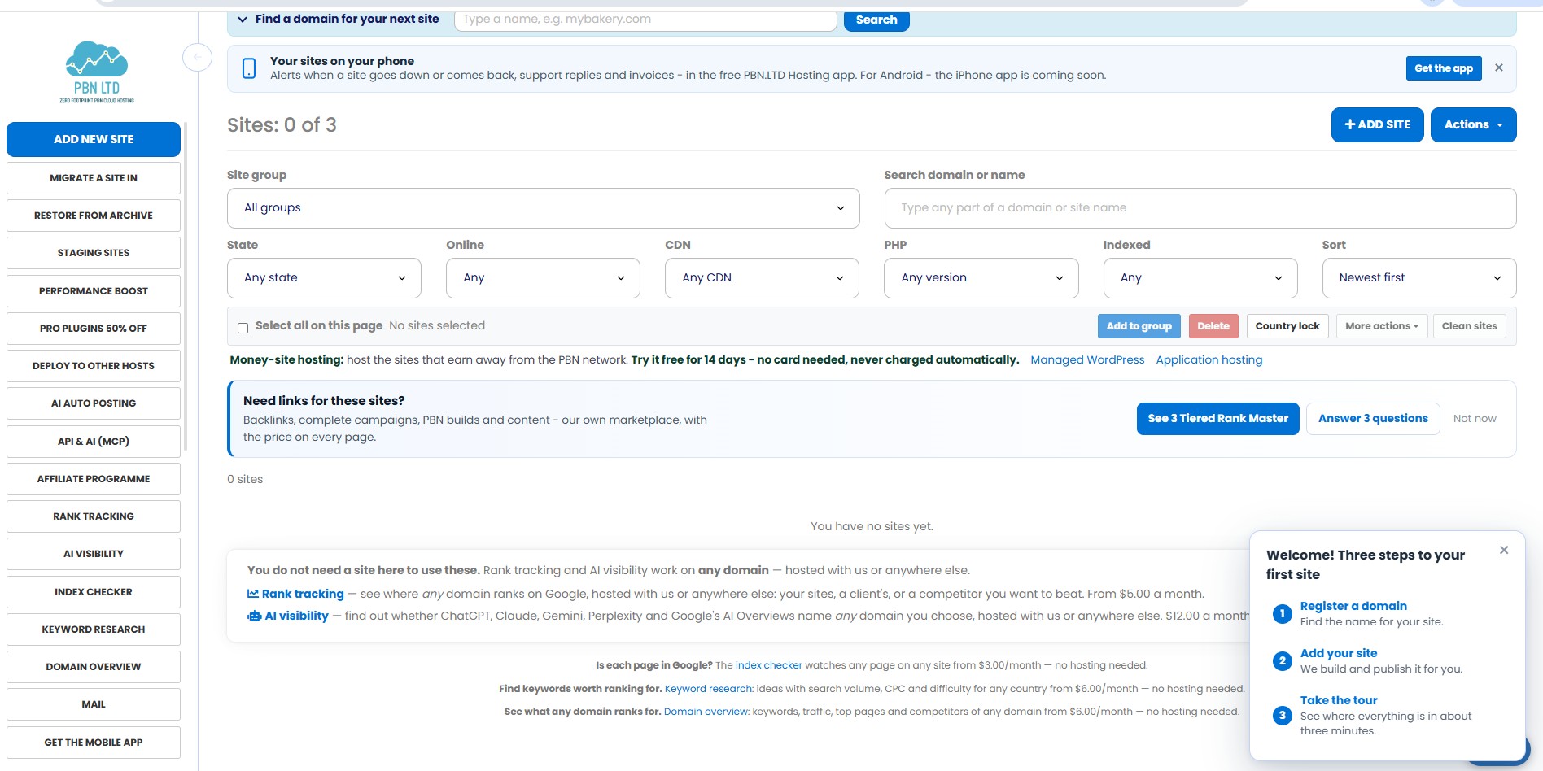The image size is (1543, 771).
Task: Open Migrate a Site In from sidebar
Action: 94,178
